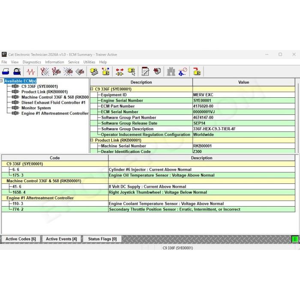Open Logged Diagnostic Codes toolbar icon

coord(56,72)
